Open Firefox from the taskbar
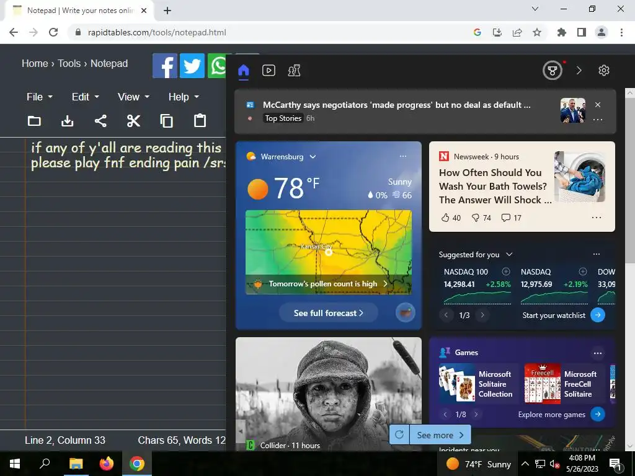This screenshot has width=635, height=476. [107, 464]
